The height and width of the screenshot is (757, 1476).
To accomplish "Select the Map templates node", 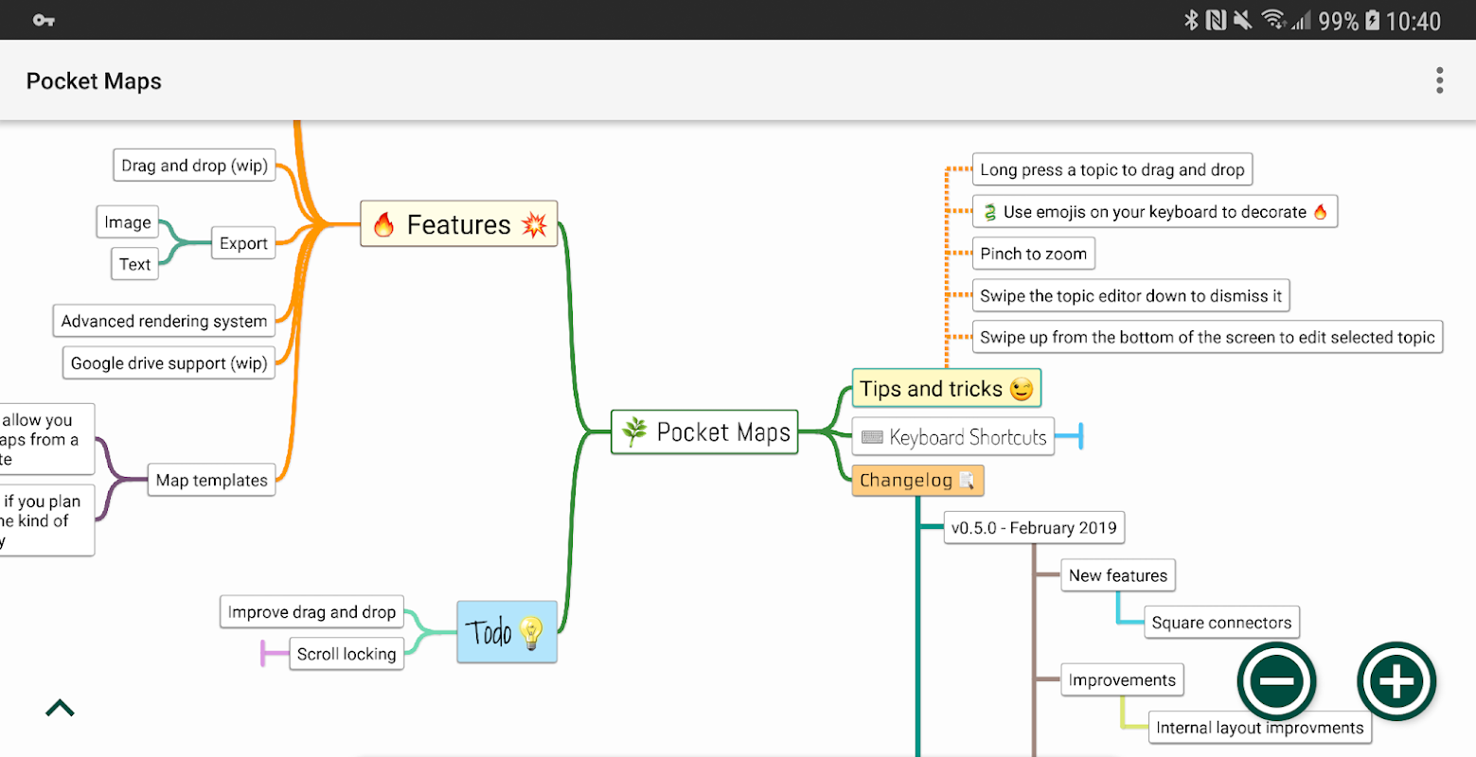I will pos(211,480).
